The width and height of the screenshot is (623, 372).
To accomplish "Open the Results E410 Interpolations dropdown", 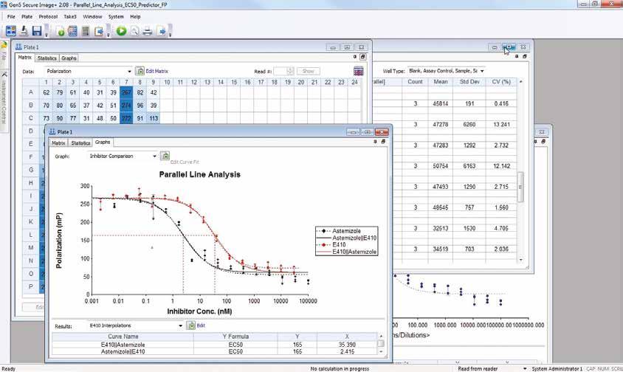I will click(180, 325).
